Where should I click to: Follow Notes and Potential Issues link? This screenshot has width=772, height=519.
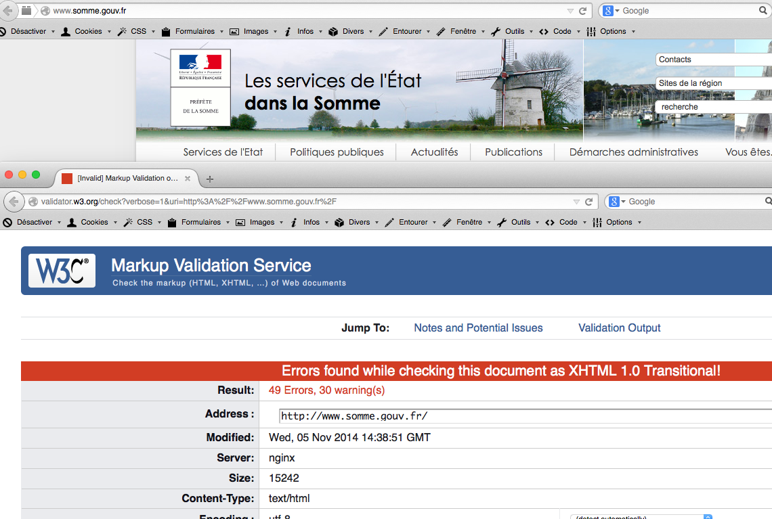[x=478, y=328]
